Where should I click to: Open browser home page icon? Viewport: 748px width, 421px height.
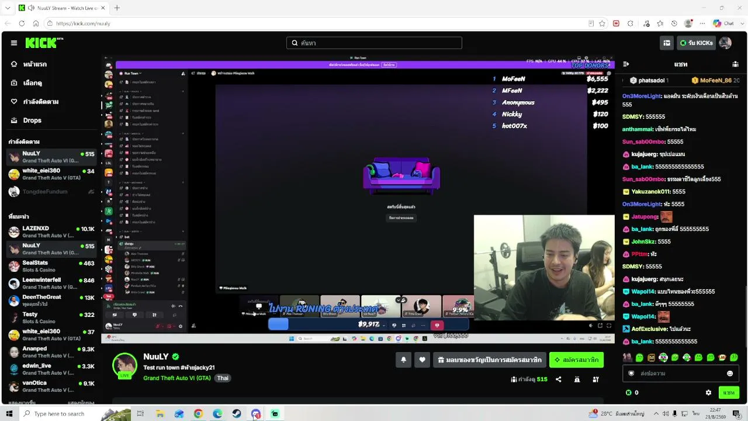tap(36, 23)
